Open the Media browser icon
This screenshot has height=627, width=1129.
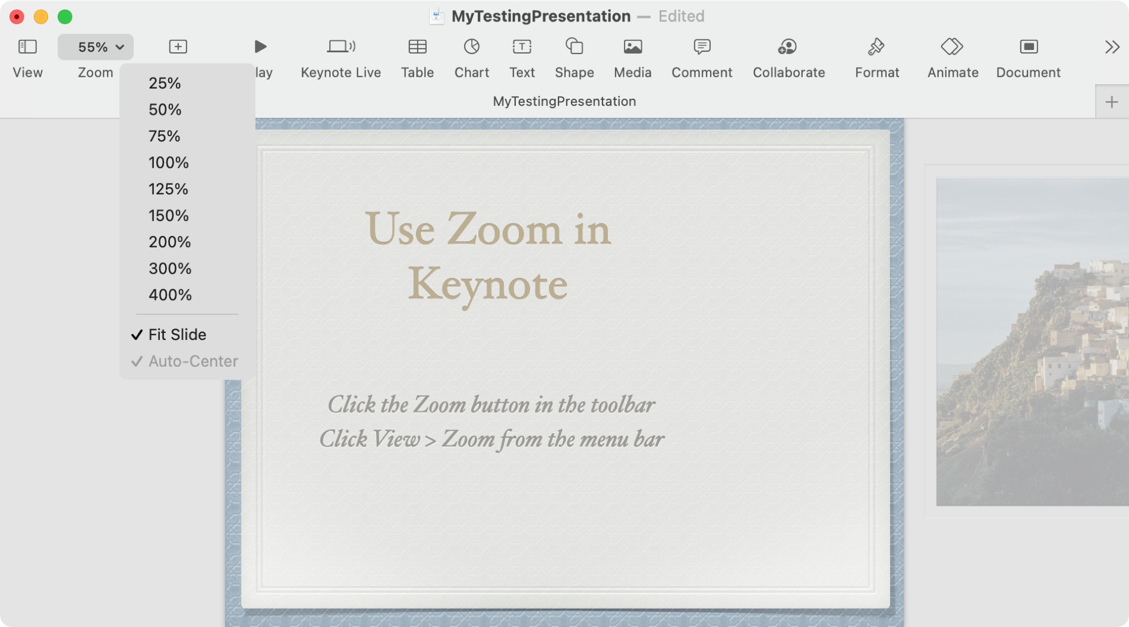click(x=633, y=46)
